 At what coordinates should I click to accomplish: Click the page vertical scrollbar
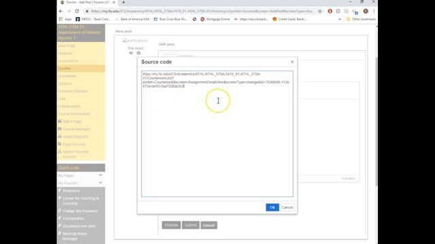click(377, 122)
